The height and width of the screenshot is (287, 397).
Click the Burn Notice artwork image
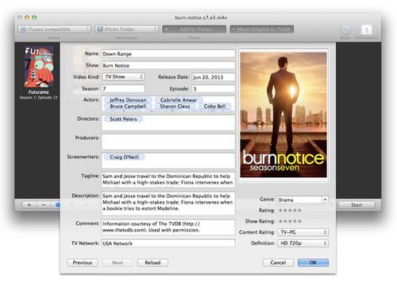tap(283, 114)
